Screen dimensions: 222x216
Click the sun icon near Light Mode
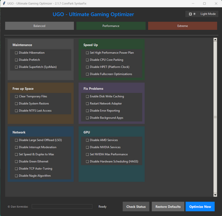coord(194,14)
